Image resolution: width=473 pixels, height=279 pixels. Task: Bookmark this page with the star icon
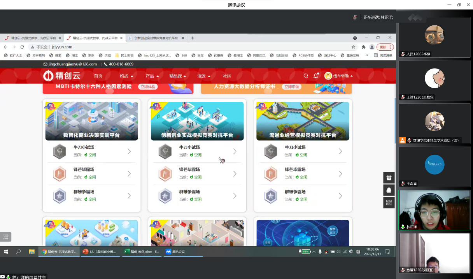coord(353,47)
